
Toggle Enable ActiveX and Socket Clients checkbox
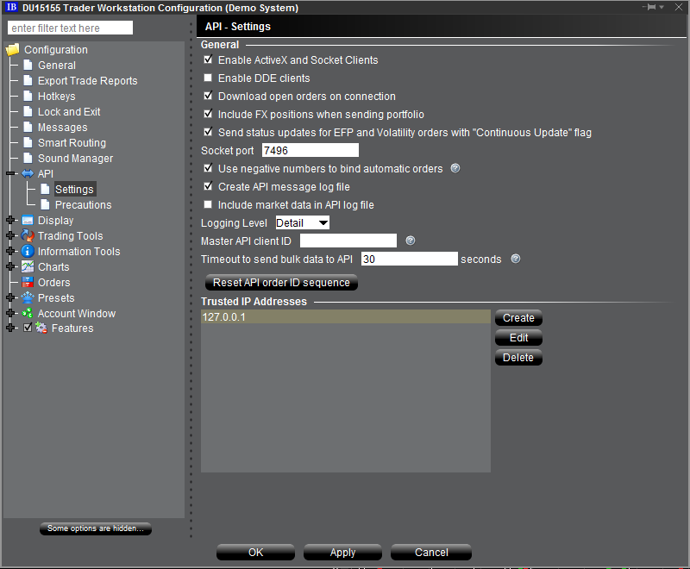coord(208,59)
